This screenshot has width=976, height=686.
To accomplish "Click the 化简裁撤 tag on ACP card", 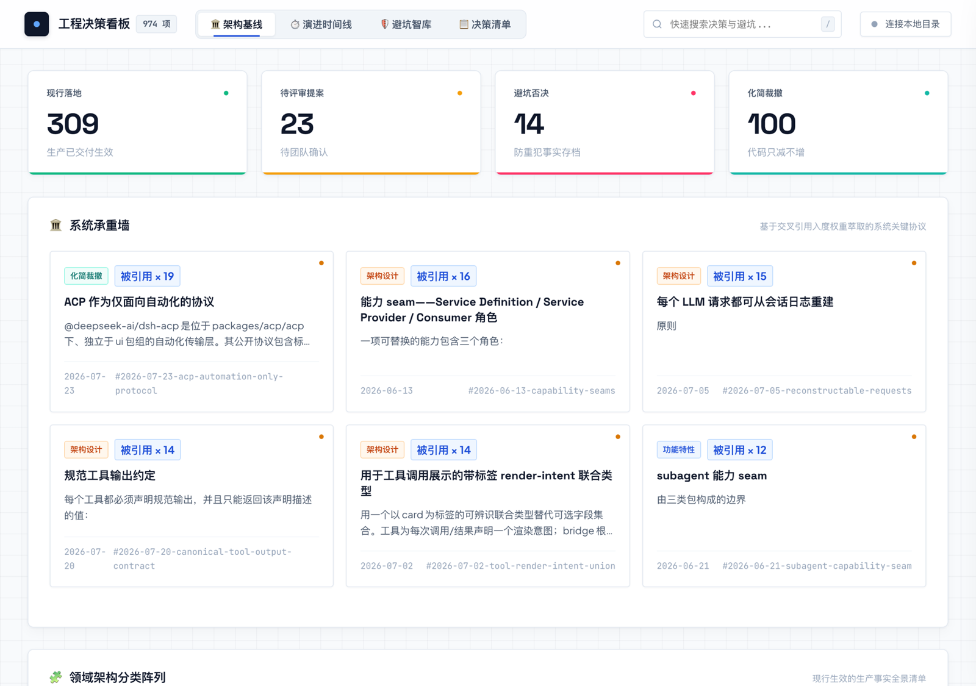I will point(86,276).
